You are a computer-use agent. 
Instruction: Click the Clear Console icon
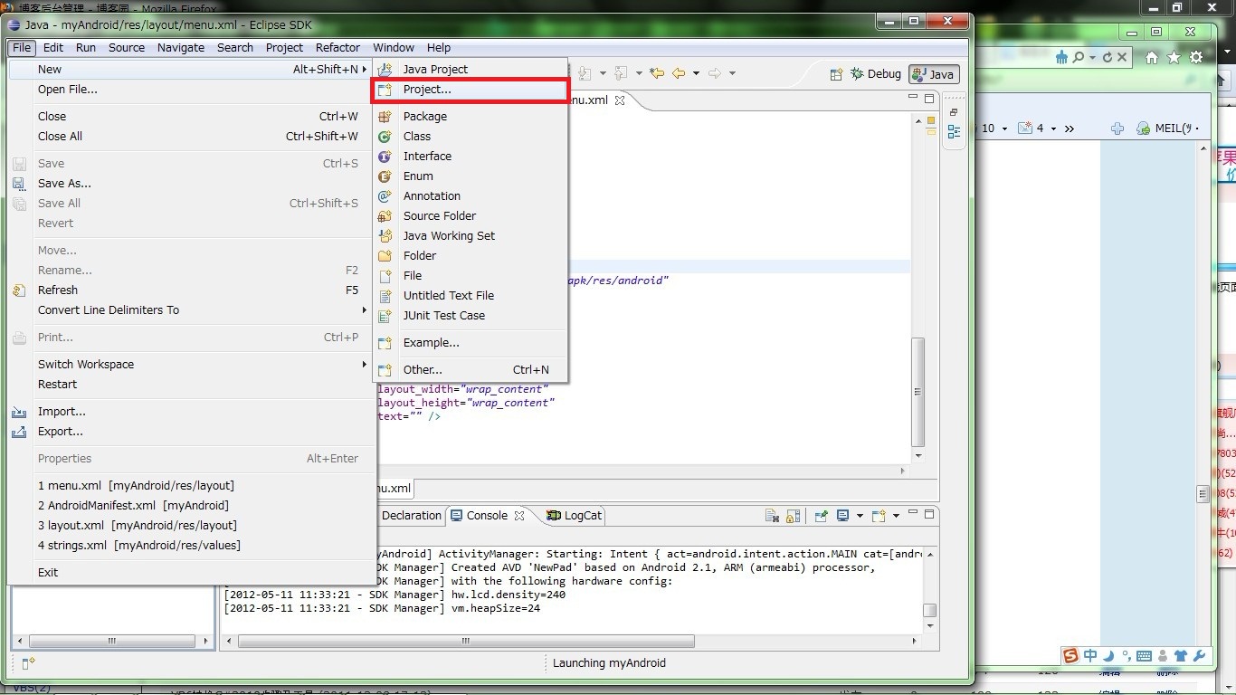point(772,516)
